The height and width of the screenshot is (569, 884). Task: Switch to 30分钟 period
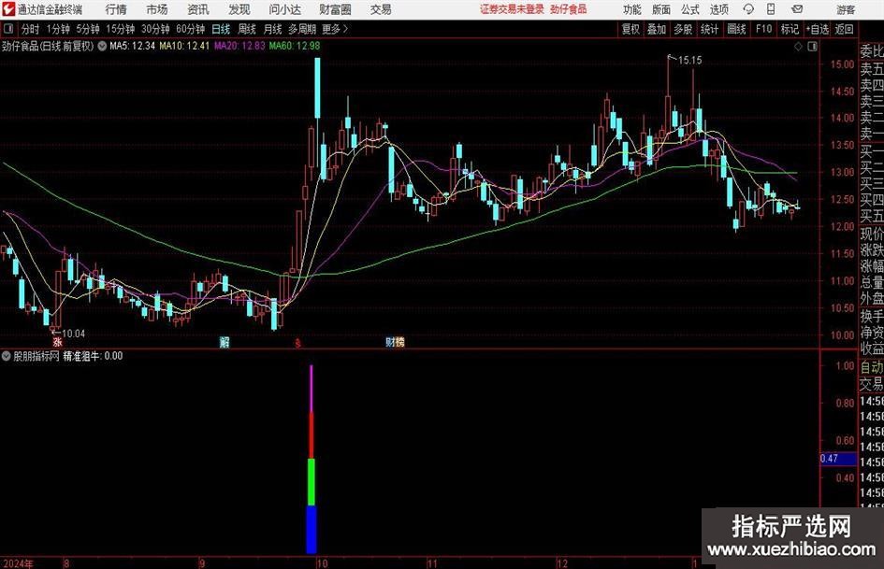155,29
